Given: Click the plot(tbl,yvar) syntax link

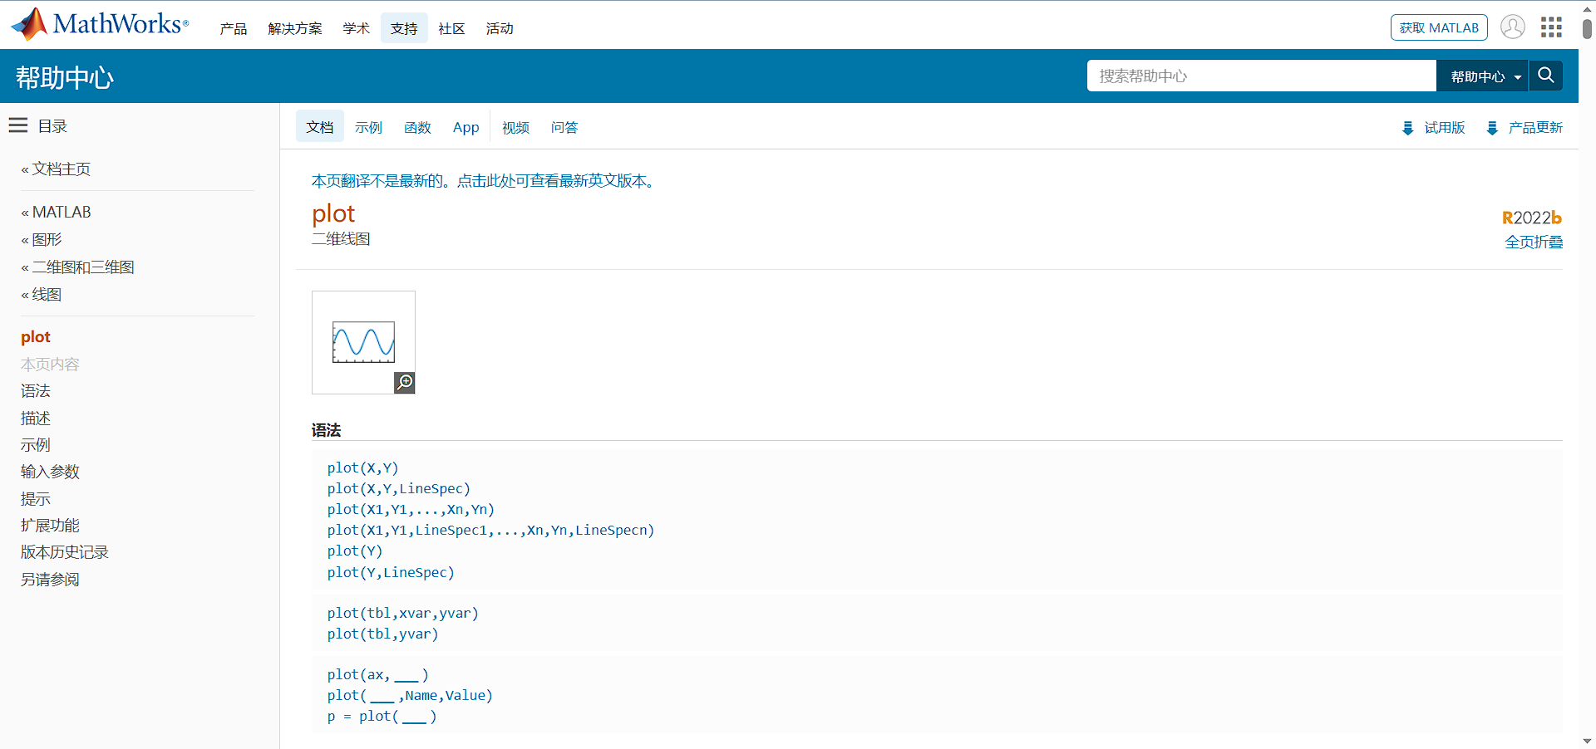Looking at the screenshot, I should (x=382, y=634).
